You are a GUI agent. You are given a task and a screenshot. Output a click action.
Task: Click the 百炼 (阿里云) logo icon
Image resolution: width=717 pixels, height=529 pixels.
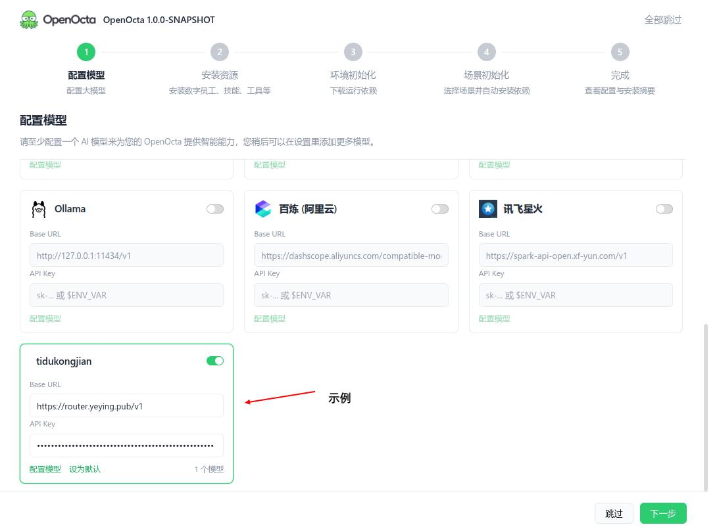[263, 209]
